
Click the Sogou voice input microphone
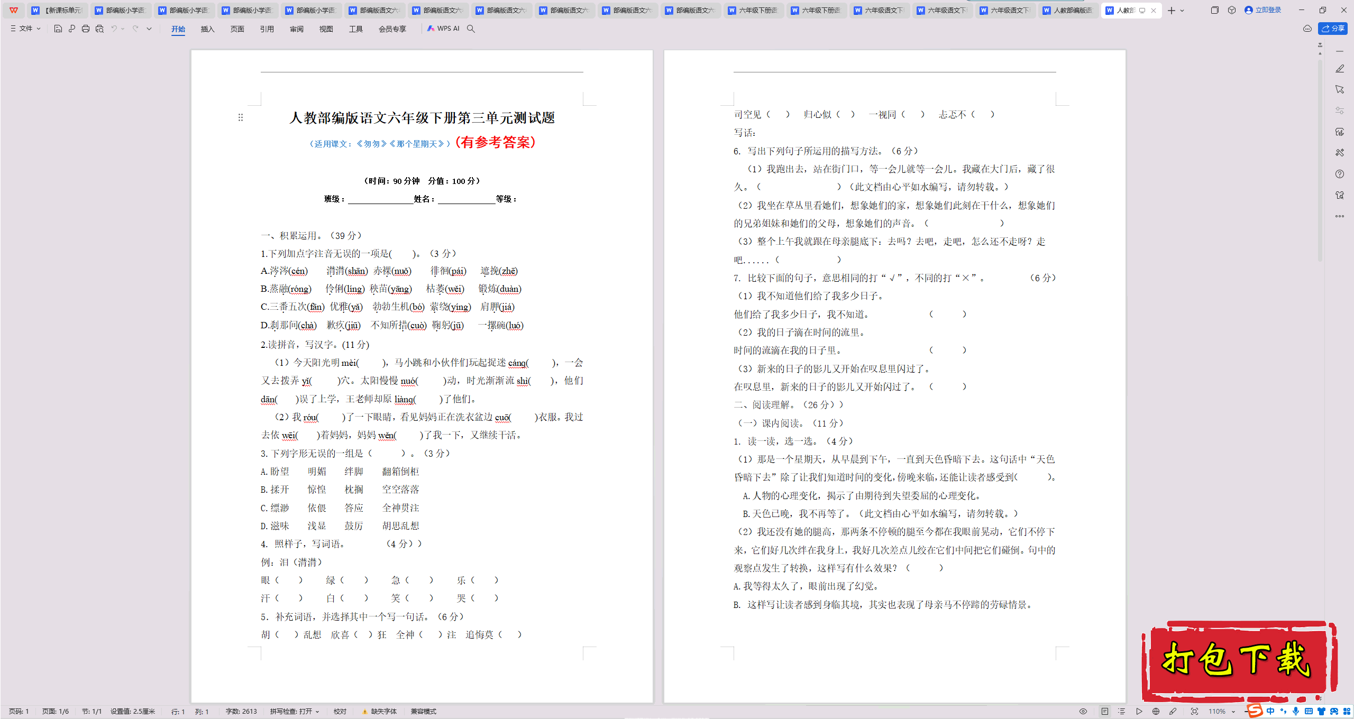pyautogui.click(x=1295, y=712)
